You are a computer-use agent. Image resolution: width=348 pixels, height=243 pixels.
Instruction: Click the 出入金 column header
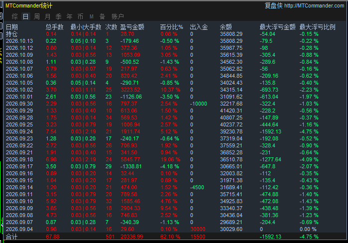pyautogui.click(x=199, y=27)
